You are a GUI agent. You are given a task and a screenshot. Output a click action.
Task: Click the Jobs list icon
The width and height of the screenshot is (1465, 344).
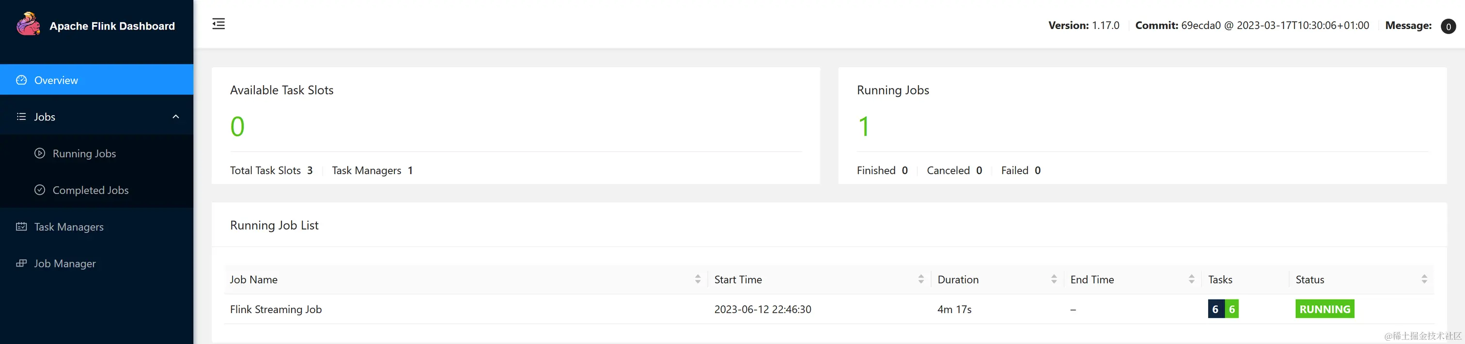(22, 117)
